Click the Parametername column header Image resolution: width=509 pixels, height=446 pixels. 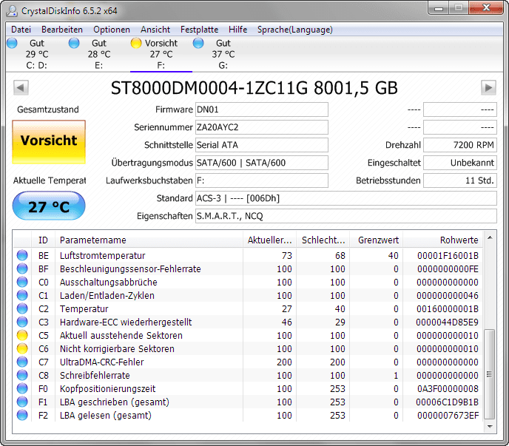tap(149, 240)
